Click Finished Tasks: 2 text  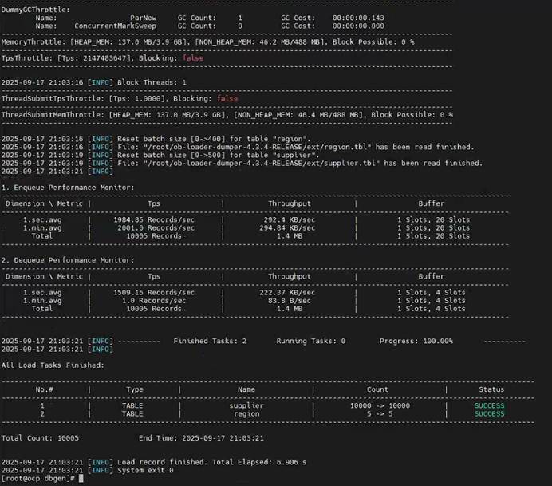(x=210, y=342)
